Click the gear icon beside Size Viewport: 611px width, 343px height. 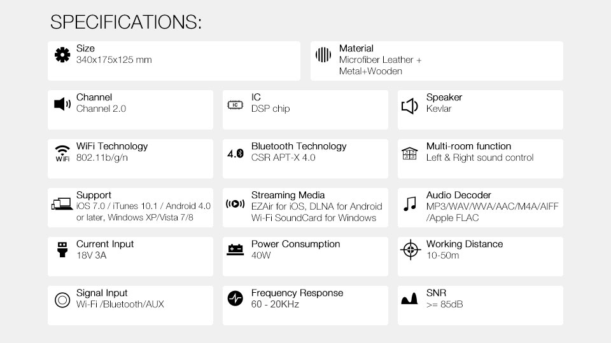[x=62, y=55]
